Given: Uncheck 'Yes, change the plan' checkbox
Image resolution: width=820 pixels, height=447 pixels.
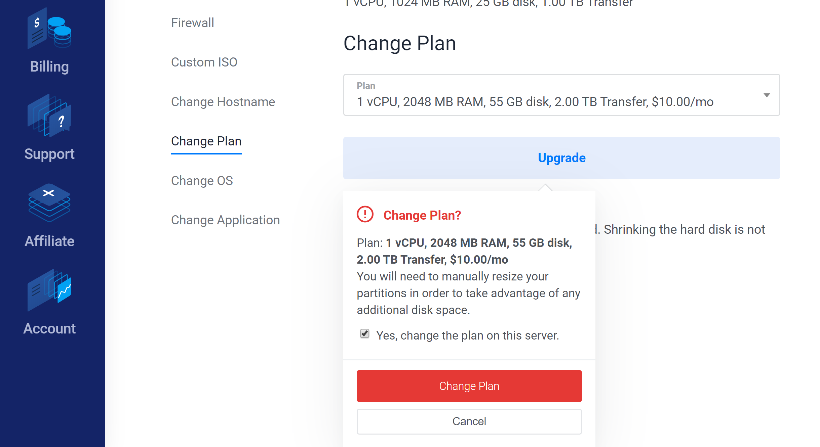Looking at the screenshot, I should [x=365, y=334].
